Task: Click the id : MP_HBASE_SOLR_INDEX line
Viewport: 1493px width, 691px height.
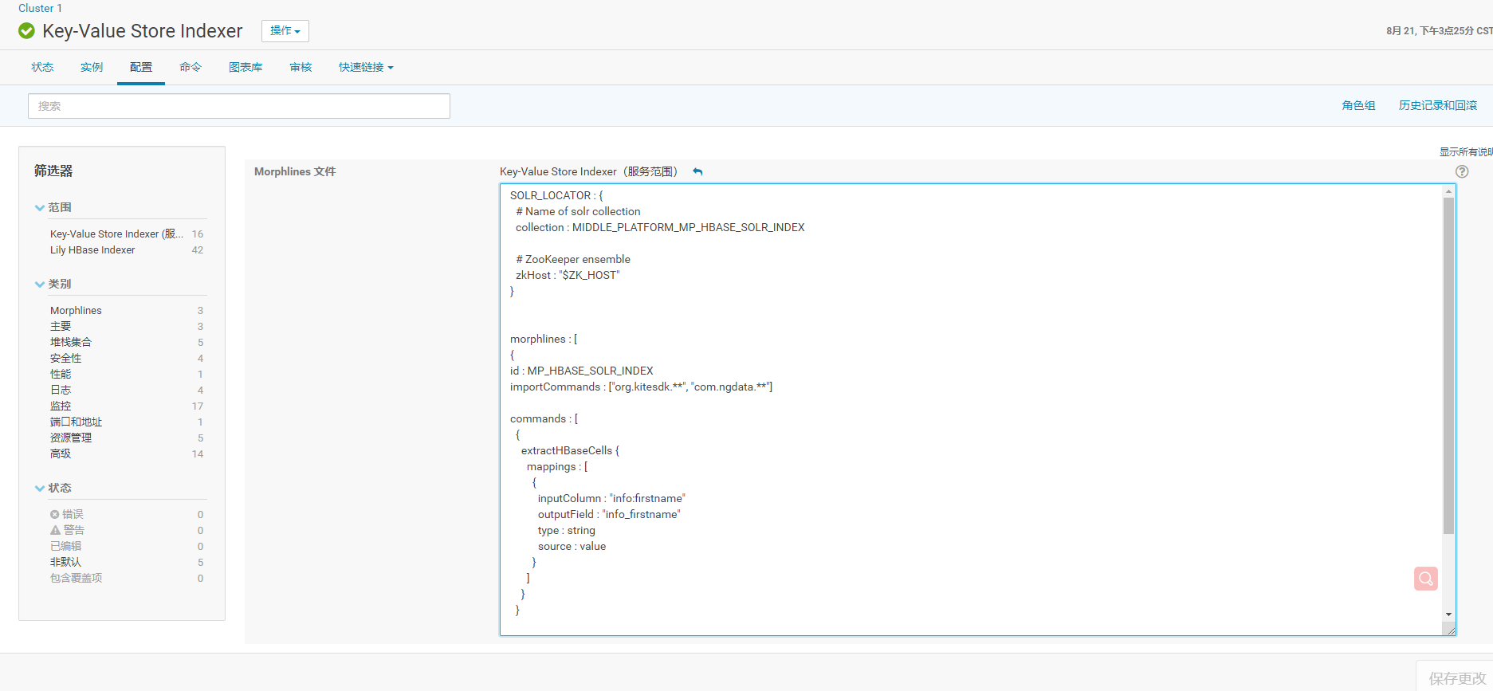Action: (x=582, y=371)
